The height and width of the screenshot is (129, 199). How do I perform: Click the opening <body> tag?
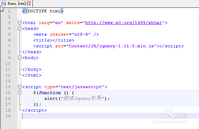[30, 58]
